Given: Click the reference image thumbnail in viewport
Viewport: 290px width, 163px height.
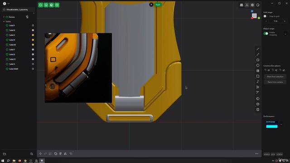Looking at the screenshot, I should pos(78,68).
